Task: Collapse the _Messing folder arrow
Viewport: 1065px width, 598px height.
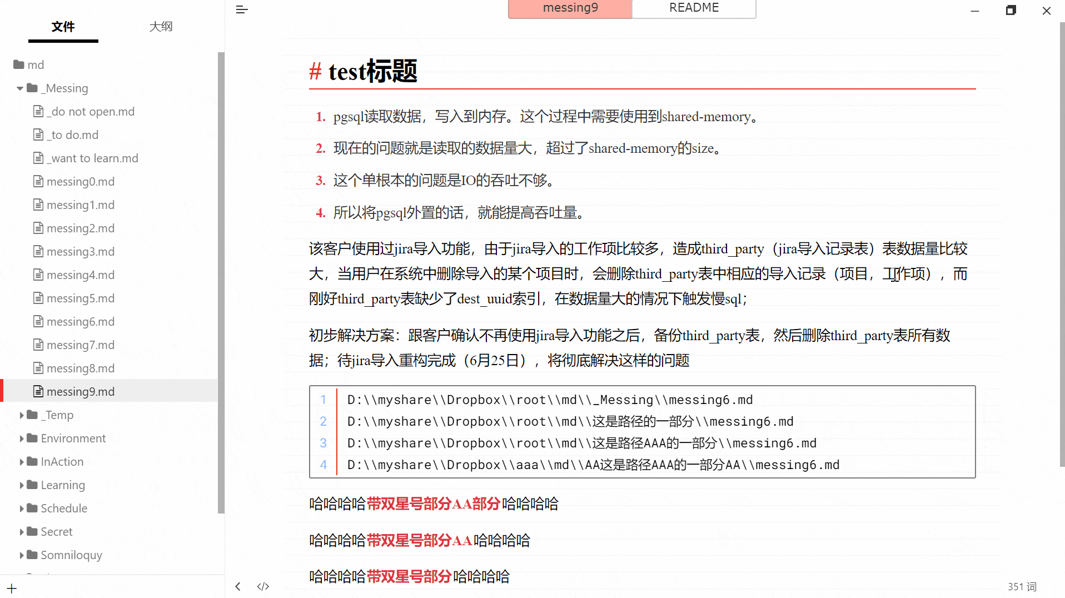Action: (20, 88)
